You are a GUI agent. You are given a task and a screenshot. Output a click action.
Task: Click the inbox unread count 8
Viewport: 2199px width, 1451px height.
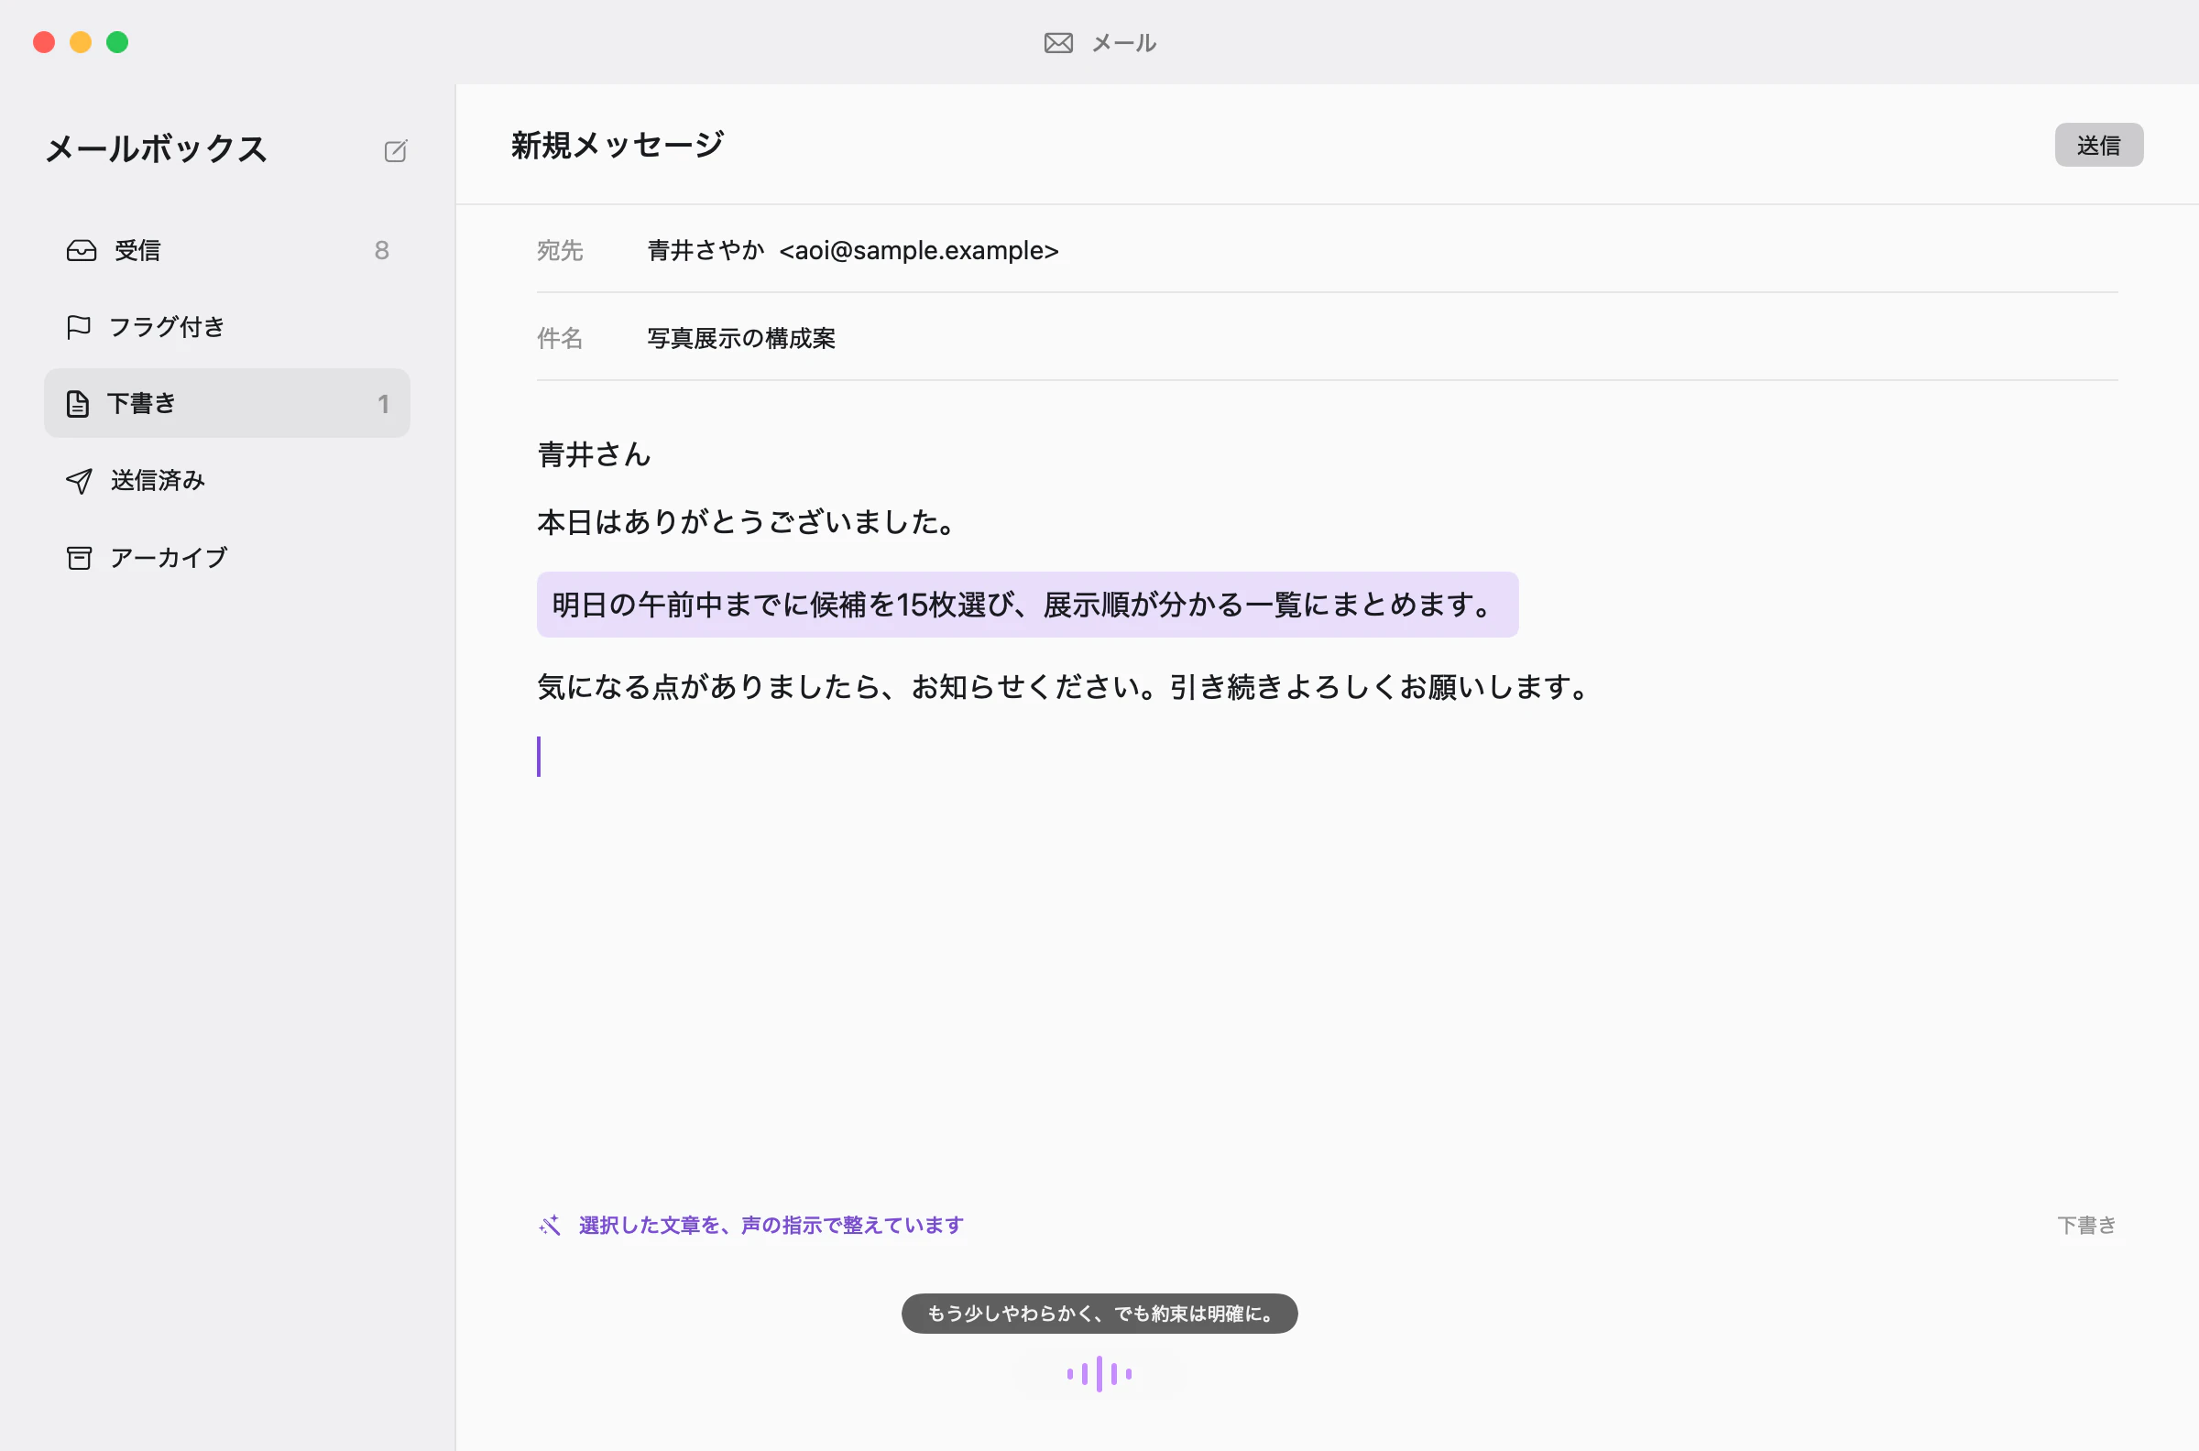pos(381,250)
